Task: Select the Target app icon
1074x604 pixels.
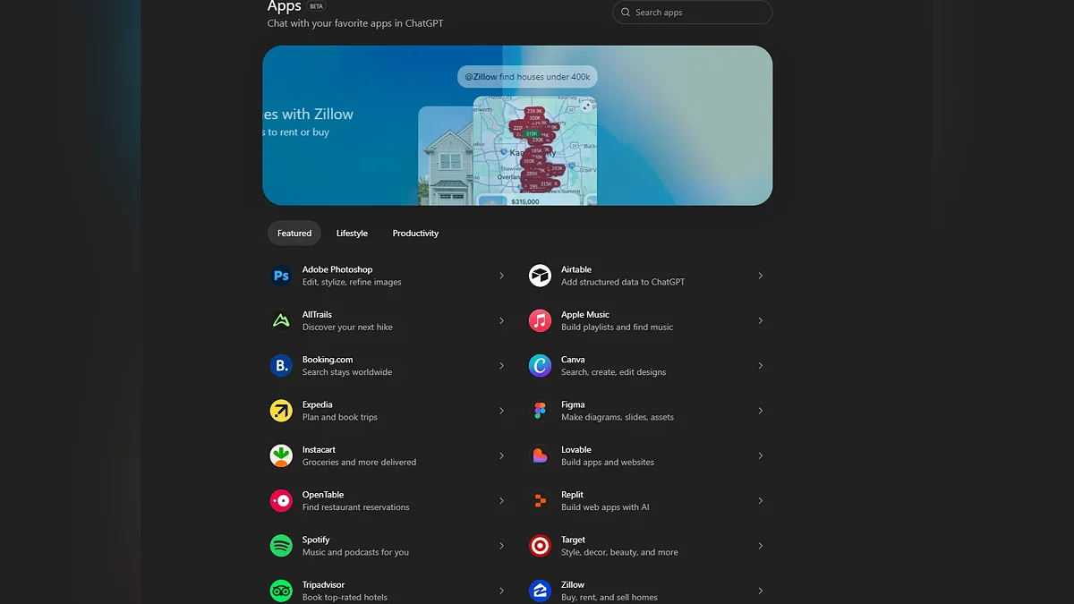Action: [x=540, y=546]
